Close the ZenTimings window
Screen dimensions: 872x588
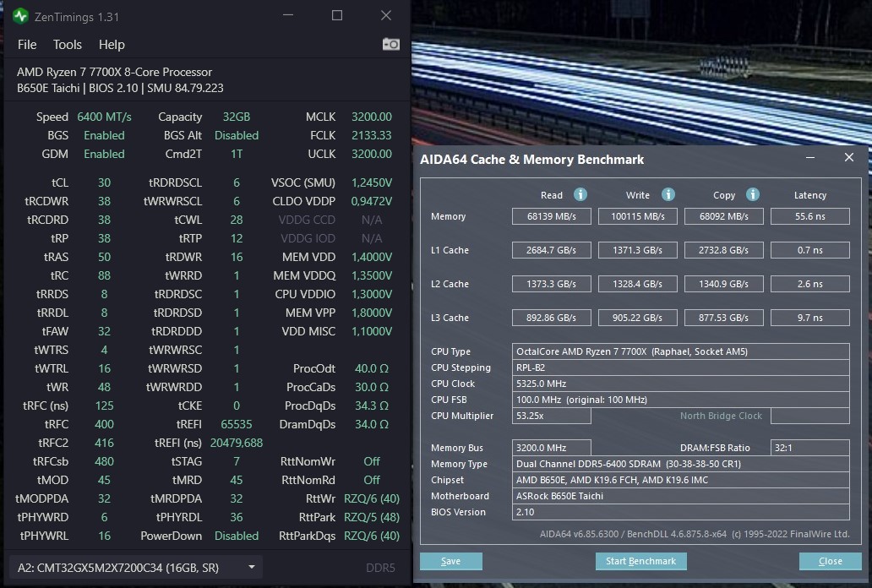[386, 15]
